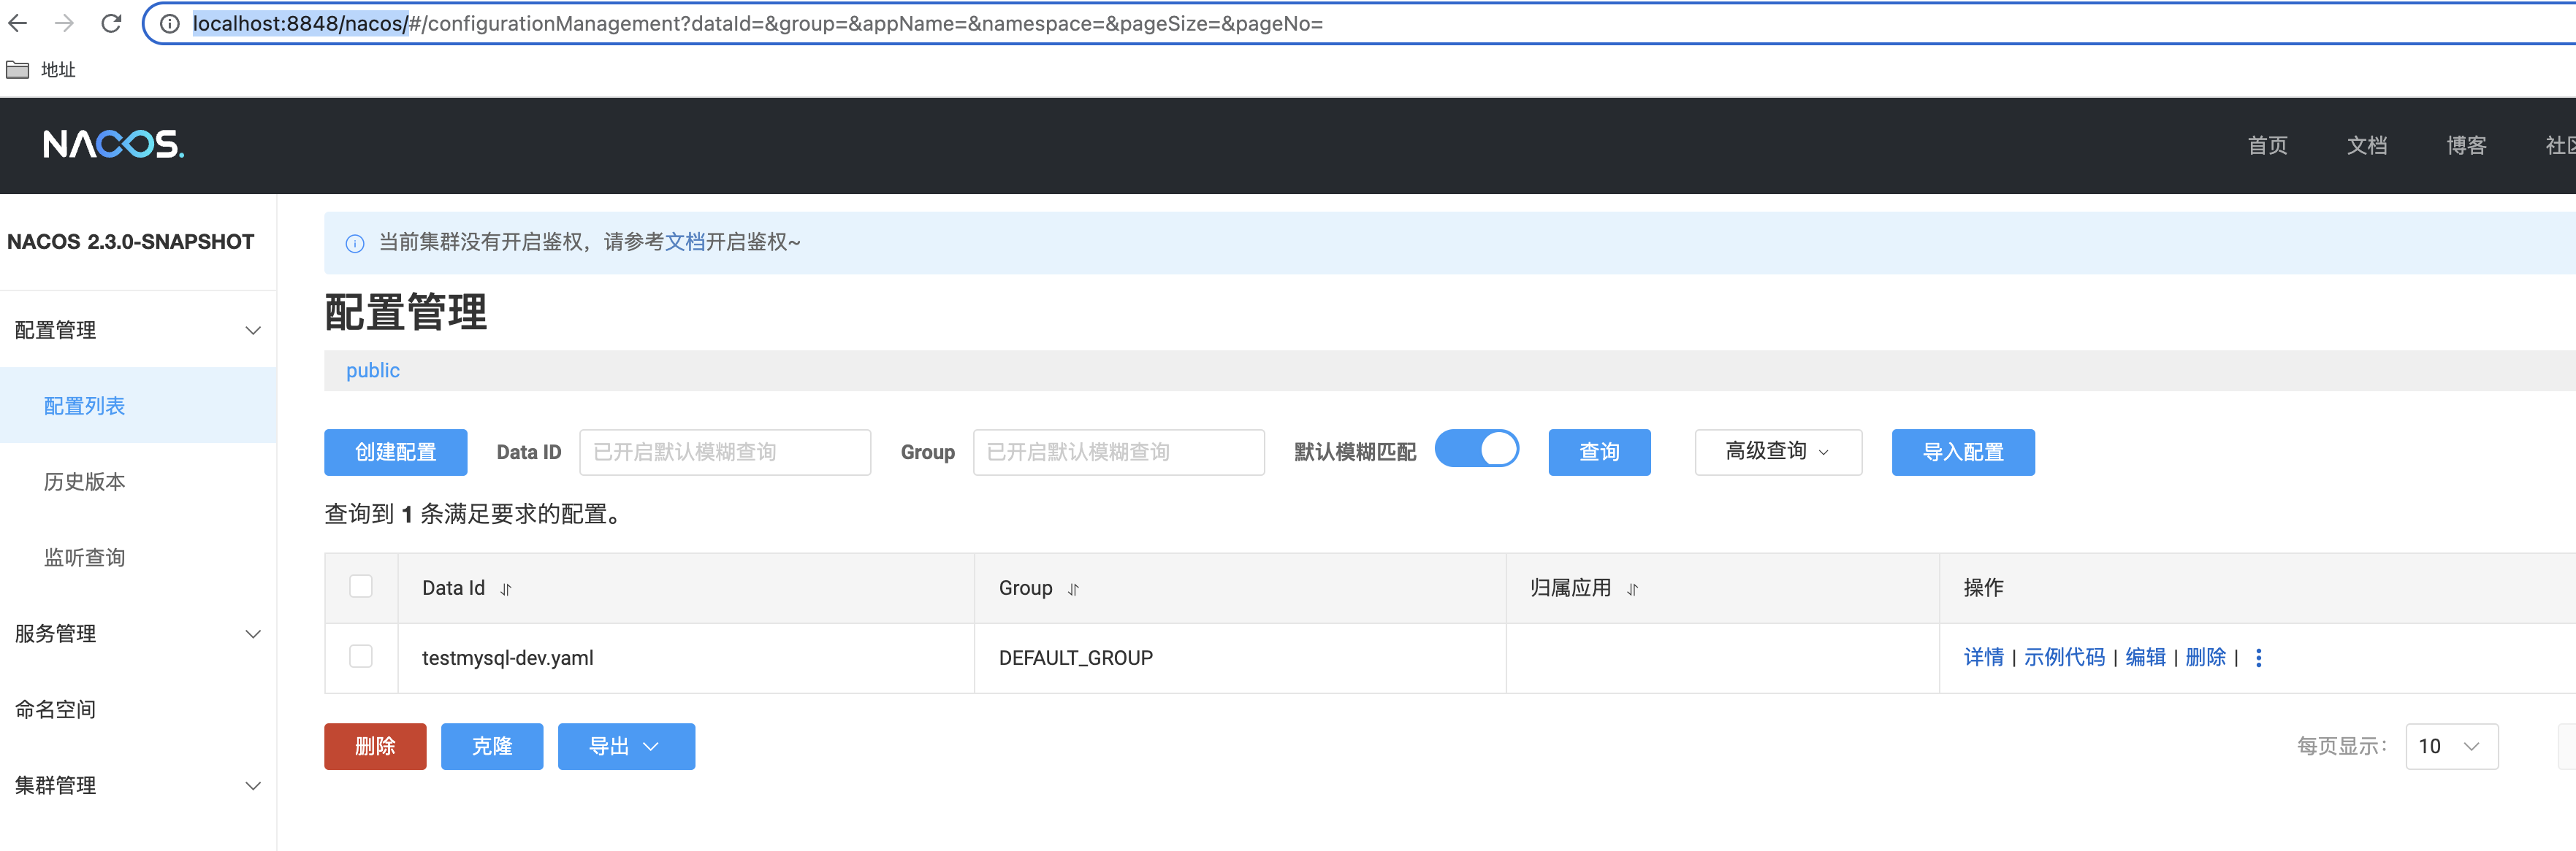Click the 克隆 button

pyautogui.click(x=492, y=746)
